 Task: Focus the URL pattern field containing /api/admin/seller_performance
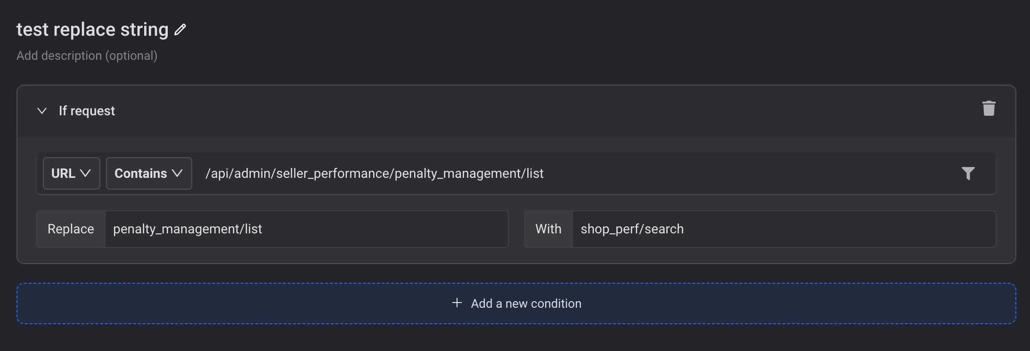tap(565, 174)
